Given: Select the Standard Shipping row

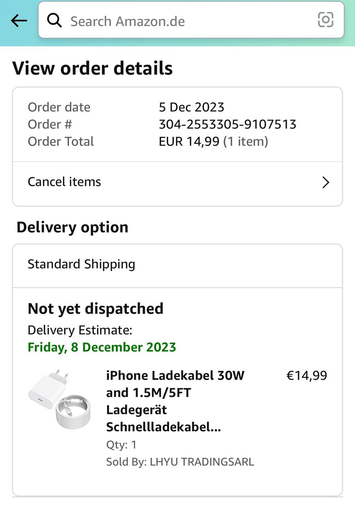Looking at the screenshot, I should click(81, 264).
